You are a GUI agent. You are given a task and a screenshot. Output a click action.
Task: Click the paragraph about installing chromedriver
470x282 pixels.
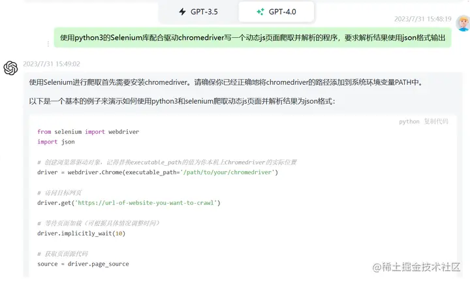click(x=227, y=82)
